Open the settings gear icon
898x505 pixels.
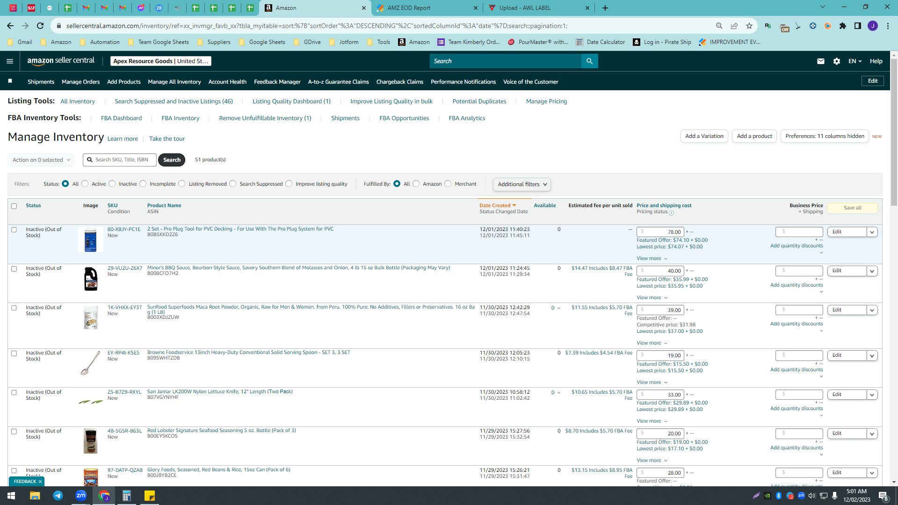(x=837, y=61)
